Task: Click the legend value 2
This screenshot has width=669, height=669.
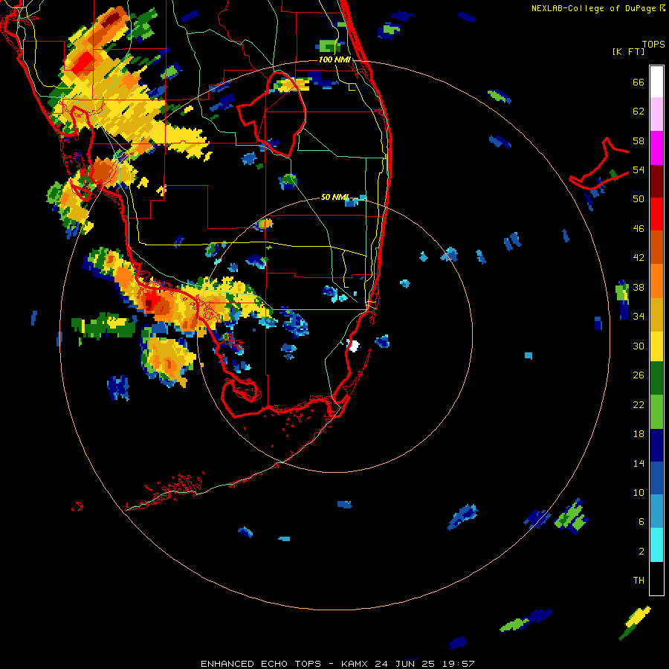Action: (641, 552)
